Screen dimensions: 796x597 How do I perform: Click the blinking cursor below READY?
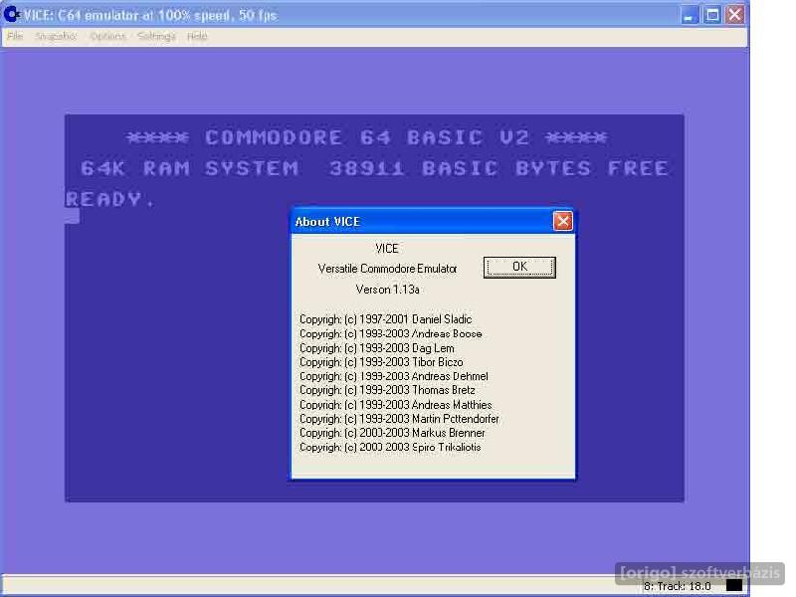pyautogui.click(x=73, y=217)
